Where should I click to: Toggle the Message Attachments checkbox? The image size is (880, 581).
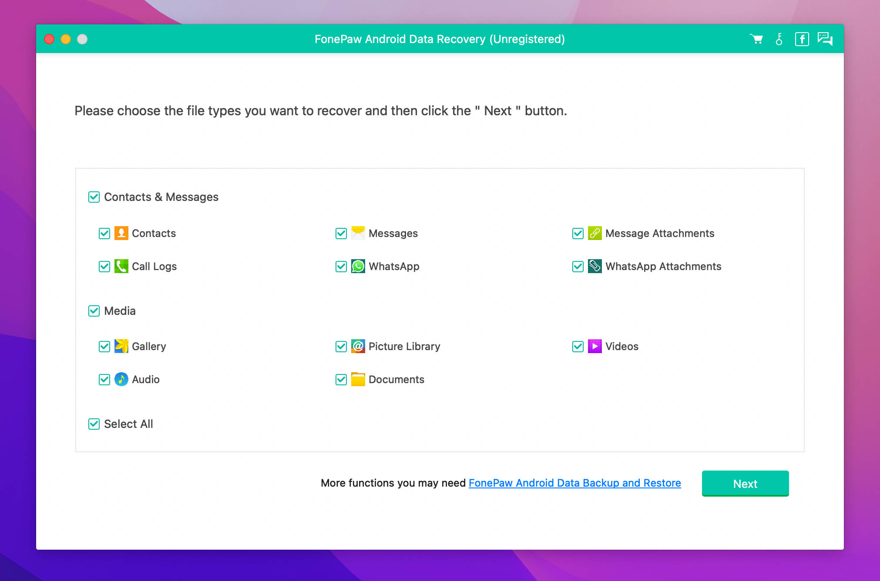coord(578,234)
